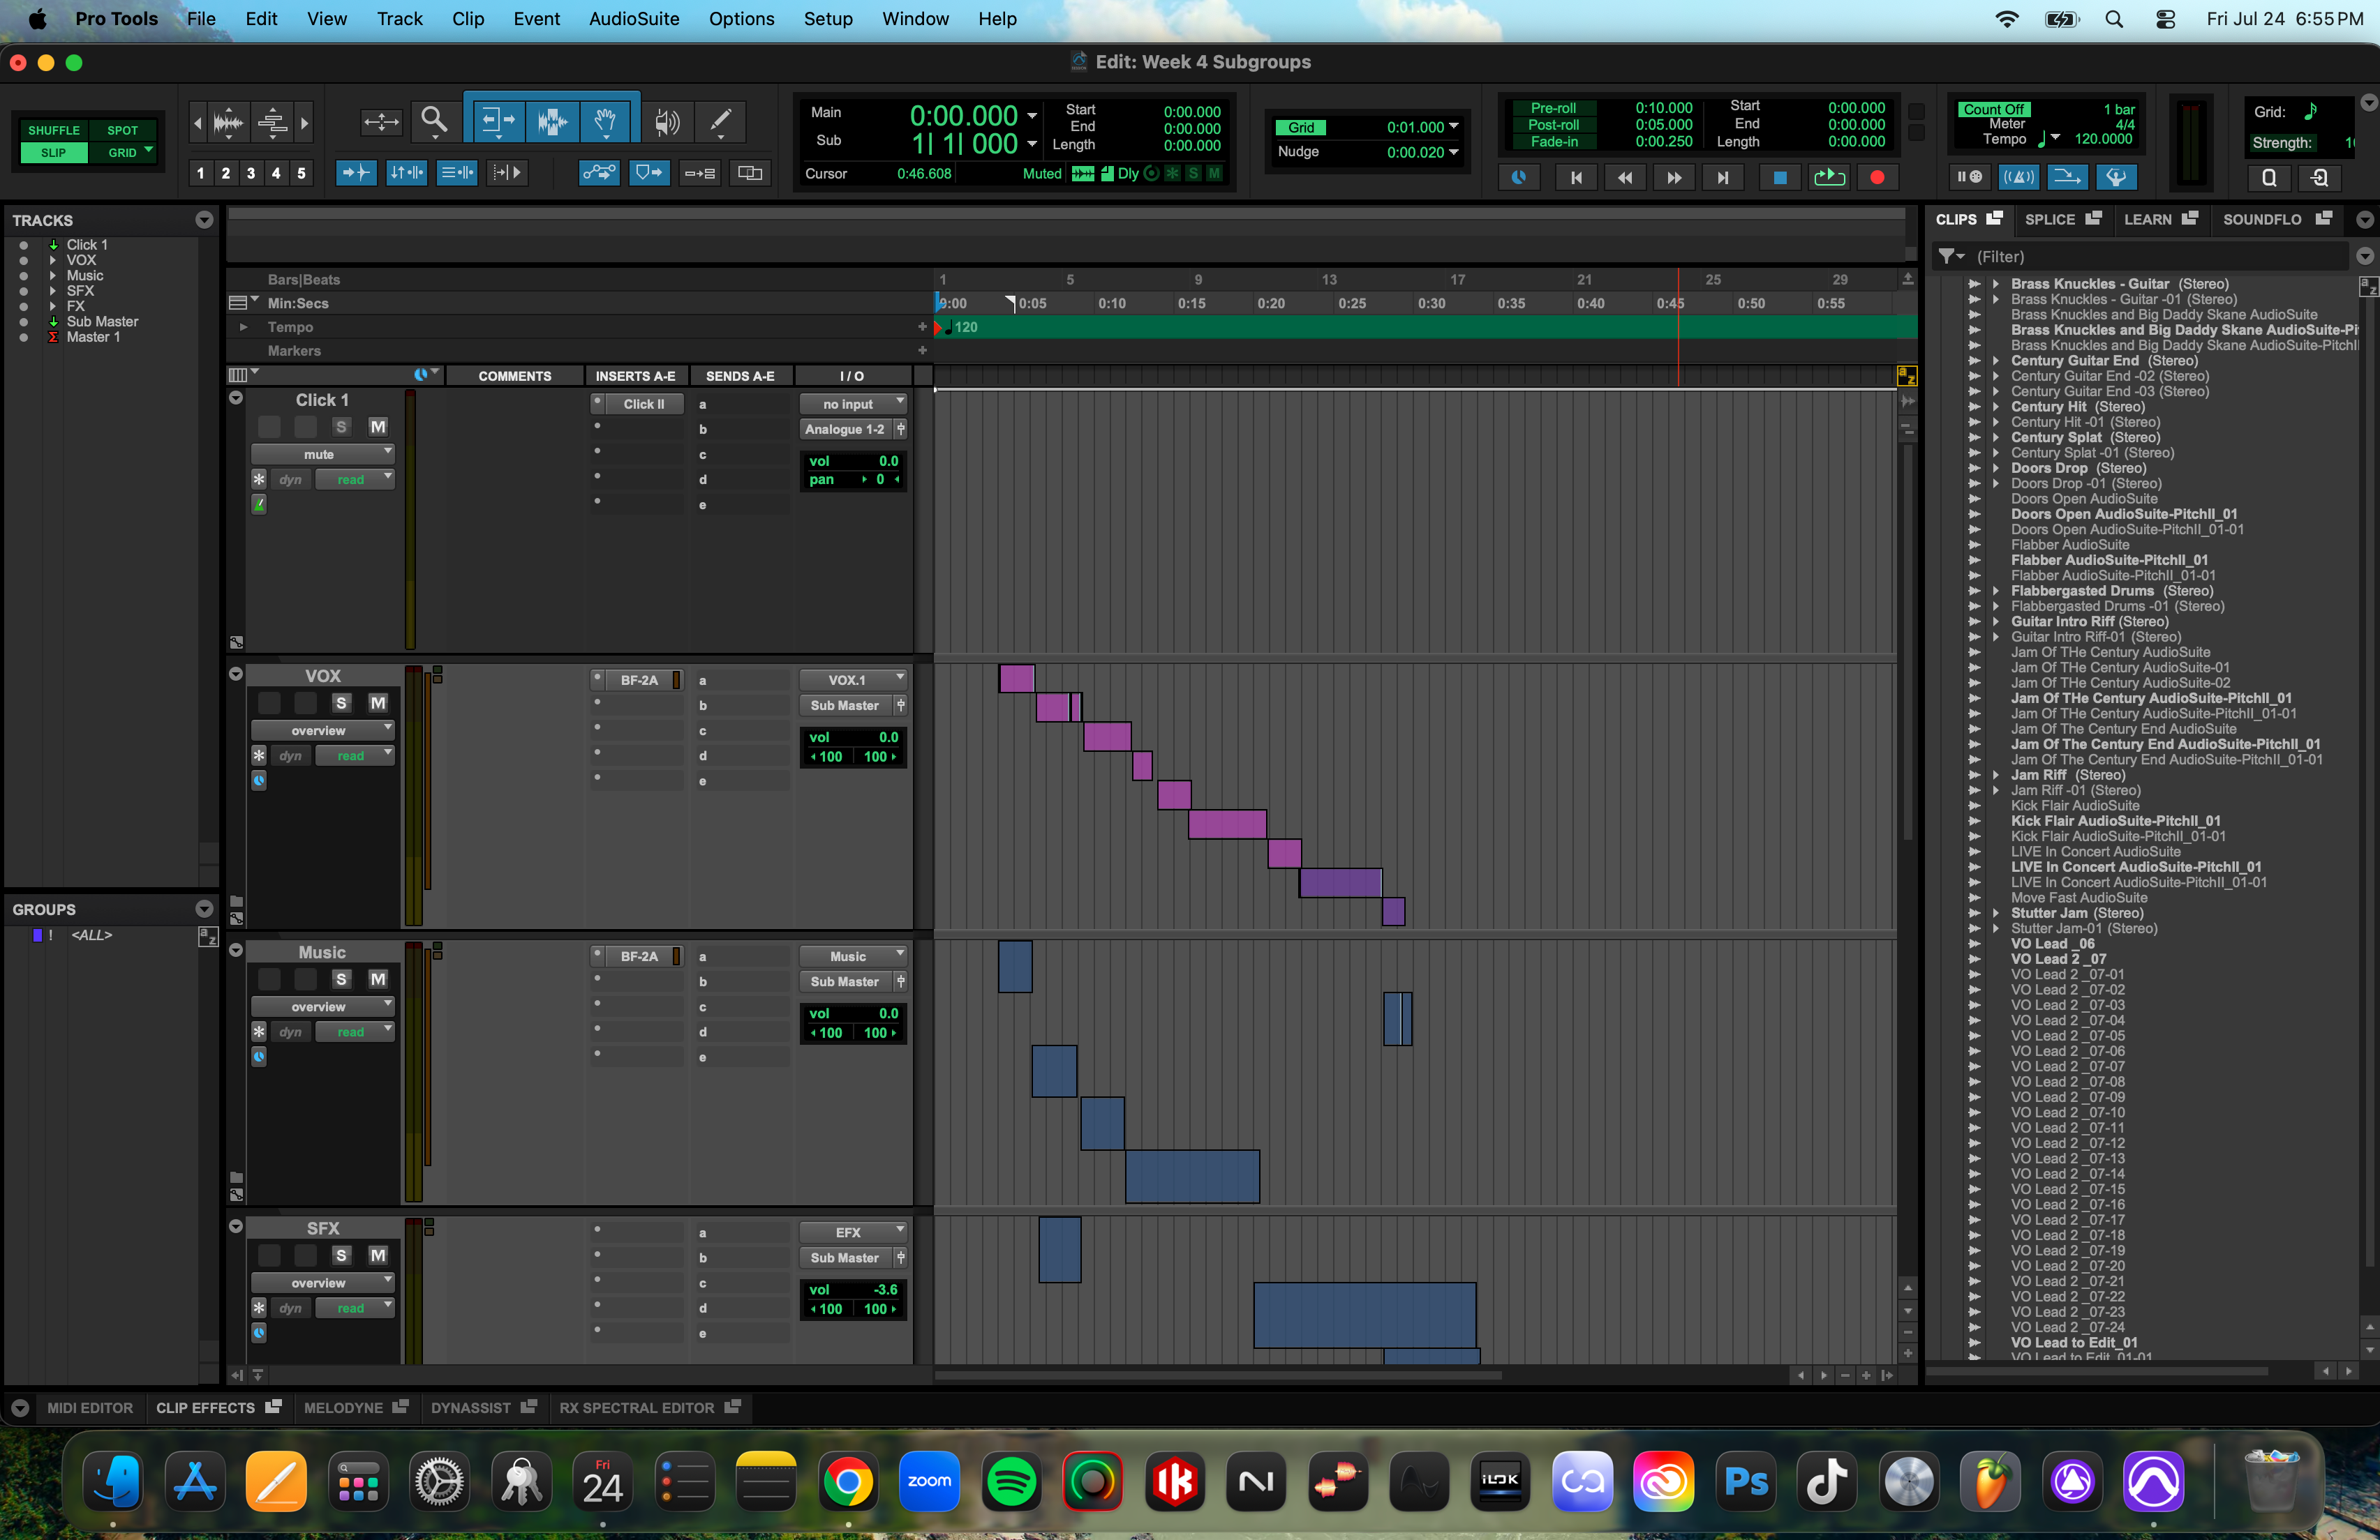The image size is (2380, 1540).
Task: Click Return to Zero transport button
Action: click(1575, 177)
